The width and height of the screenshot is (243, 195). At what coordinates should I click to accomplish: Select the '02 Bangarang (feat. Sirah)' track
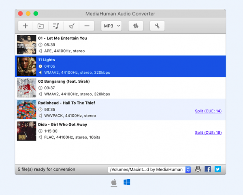pos(120,88)
